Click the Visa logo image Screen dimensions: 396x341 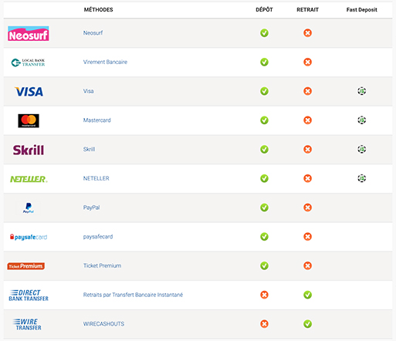29,92
